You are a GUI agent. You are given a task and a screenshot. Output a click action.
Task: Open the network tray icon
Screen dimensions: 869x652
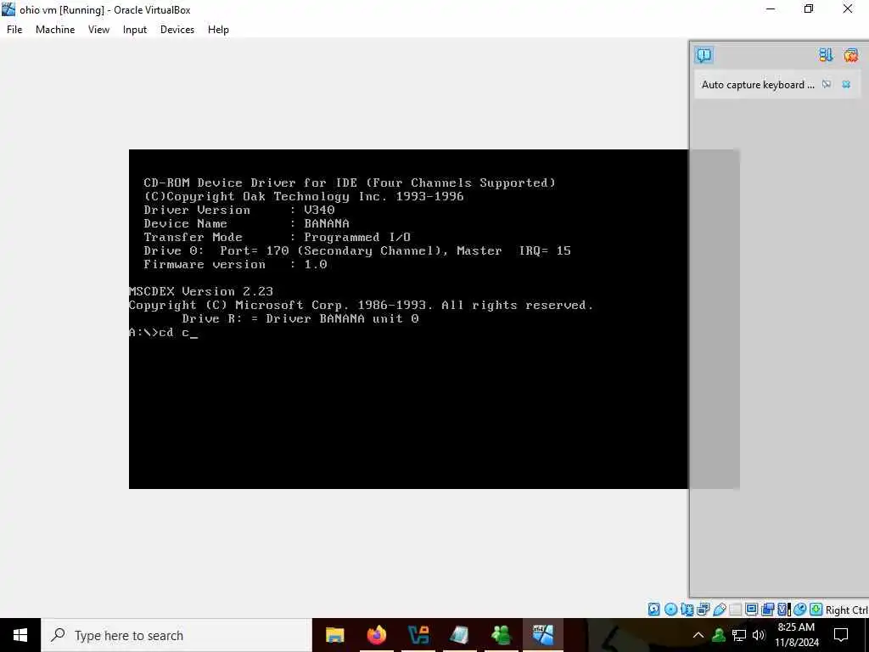(739, 635)
